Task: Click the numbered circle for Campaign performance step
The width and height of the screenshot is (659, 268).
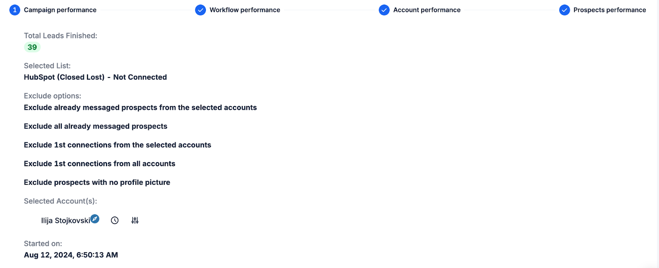Action: [15, 10]
